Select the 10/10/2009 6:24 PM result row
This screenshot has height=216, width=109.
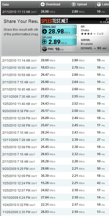pyautogui.click(x=55, y=197)
